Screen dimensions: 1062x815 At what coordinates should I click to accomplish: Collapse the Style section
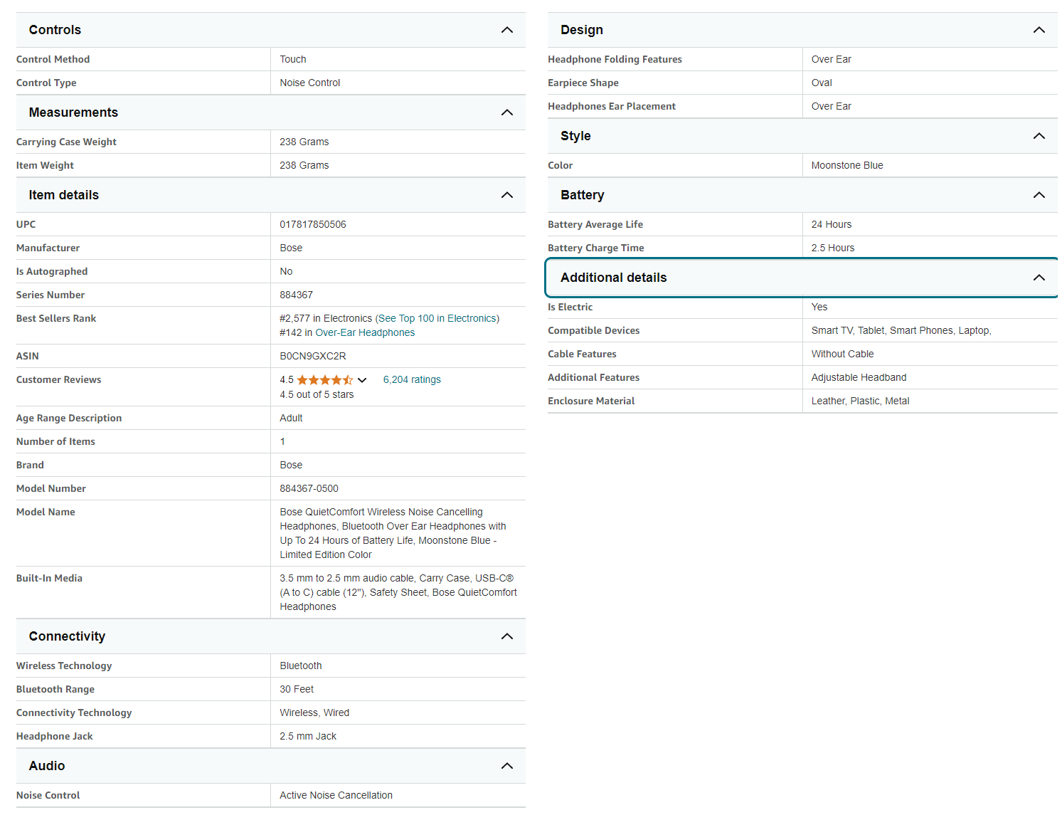click(x=802, y=136)
